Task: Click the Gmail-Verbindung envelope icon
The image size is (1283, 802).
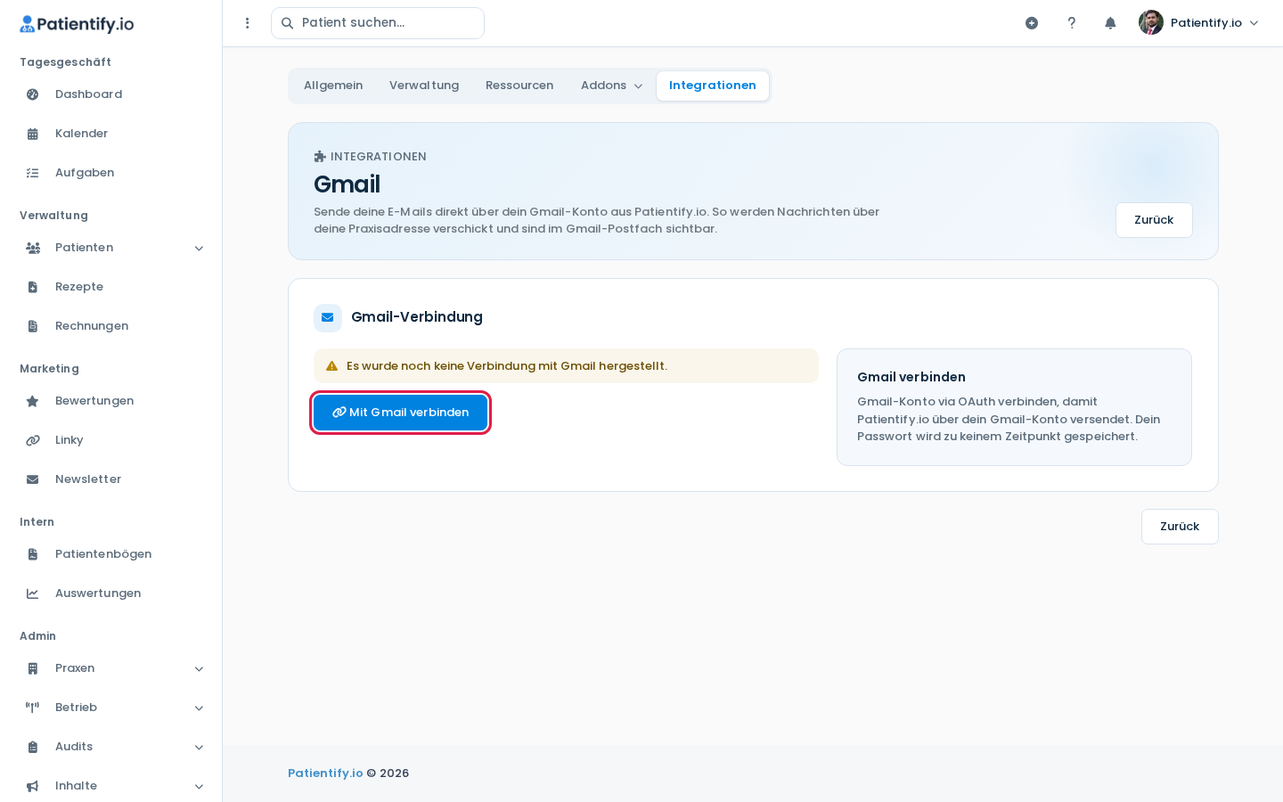Action: pyautogui.click(x=328, y=317)
